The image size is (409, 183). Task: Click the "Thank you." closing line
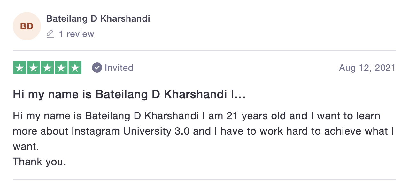[x=39, y=162]
